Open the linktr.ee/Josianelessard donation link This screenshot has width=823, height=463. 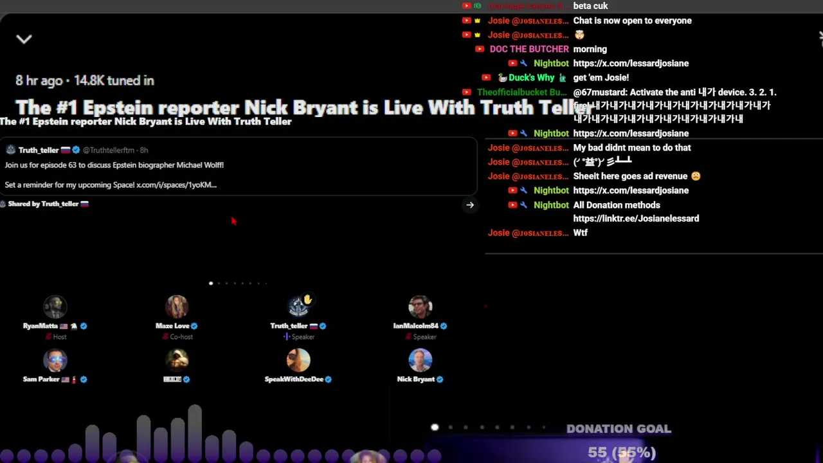(636, 219)
